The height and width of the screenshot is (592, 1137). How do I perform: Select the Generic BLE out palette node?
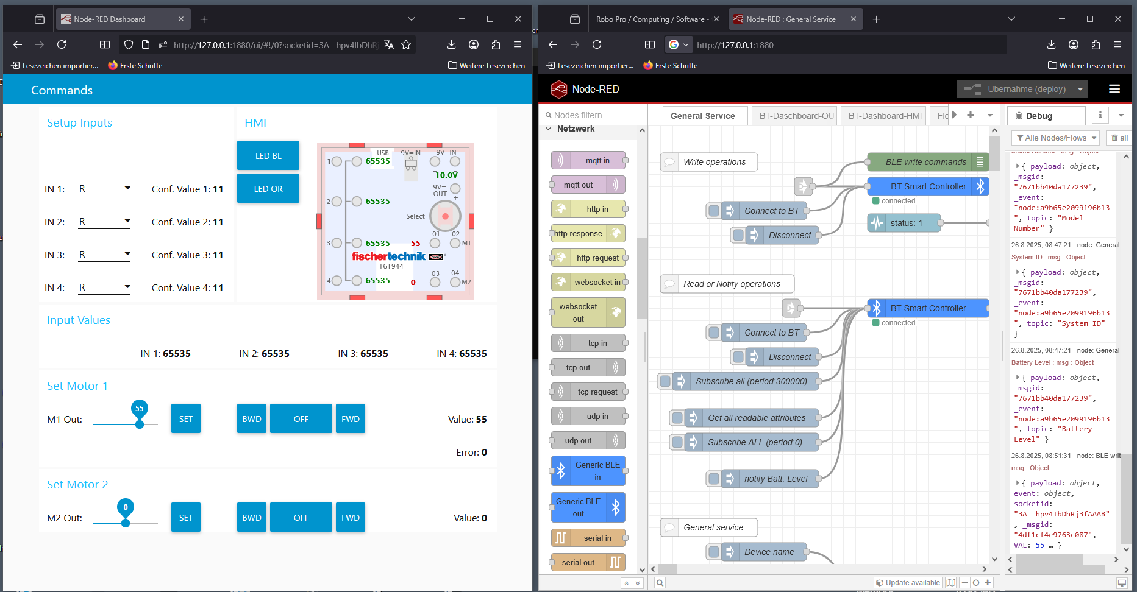(589, 507)
